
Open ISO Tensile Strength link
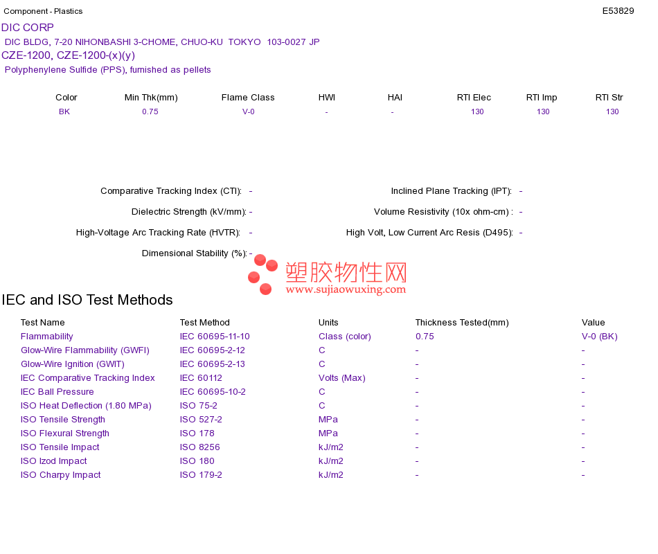(x=62, y=420)
